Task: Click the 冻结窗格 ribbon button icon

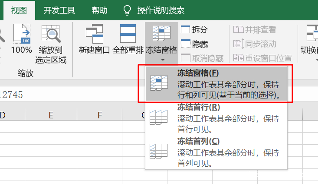Action: [x=161, y=34]
